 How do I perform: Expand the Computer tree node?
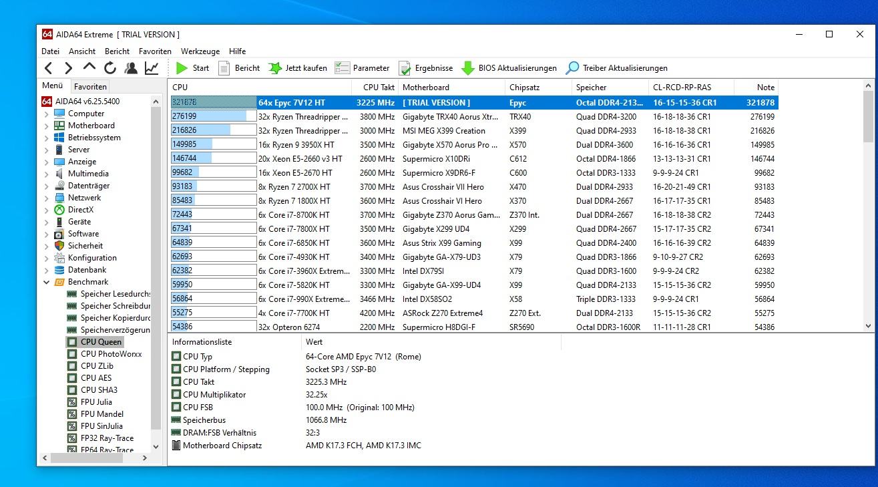47,114
